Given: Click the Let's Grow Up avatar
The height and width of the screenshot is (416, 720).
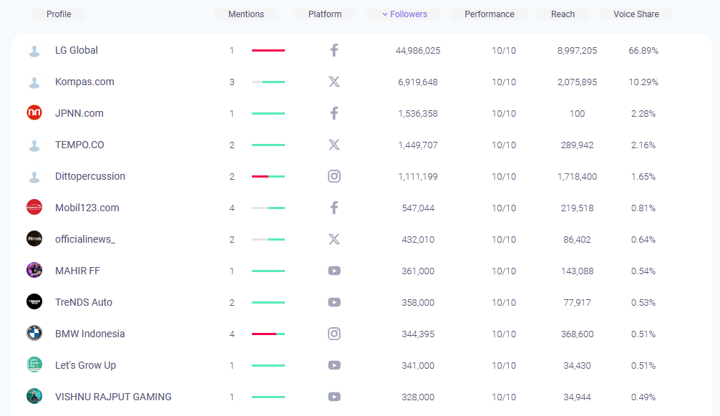Looking at the screenshot, I should click(34, 364).
